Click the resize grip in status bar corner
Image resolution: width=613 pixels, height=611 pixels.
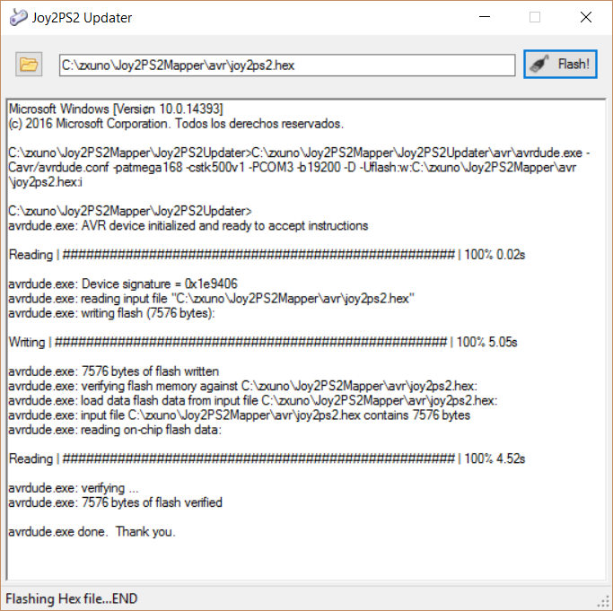603,601
